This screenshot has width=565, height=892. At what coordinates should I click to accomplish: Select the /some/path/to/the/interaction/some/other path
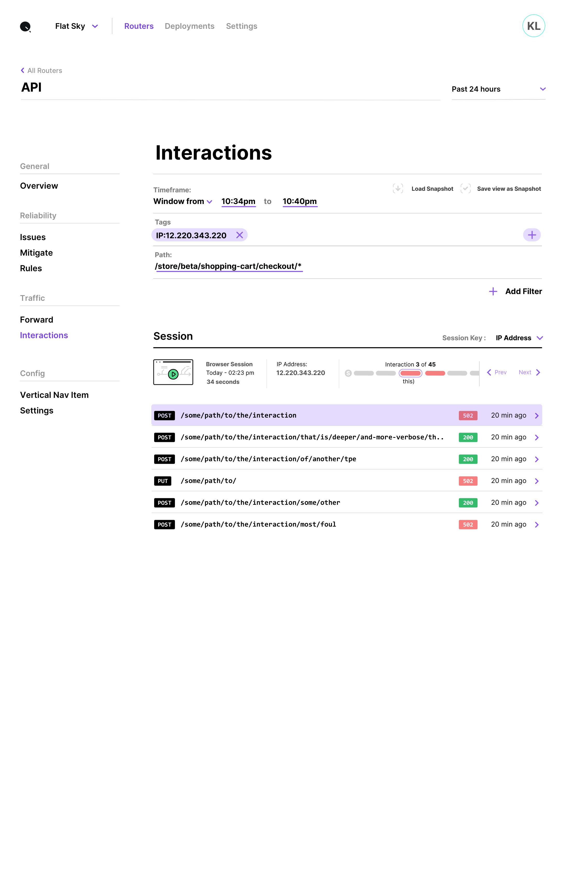tap(260, 503)
